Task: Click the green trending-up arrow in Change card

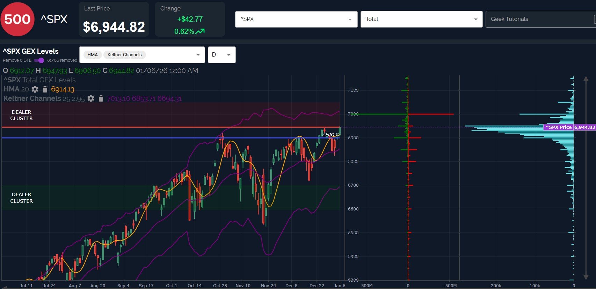Action: [x=200, y=31]
